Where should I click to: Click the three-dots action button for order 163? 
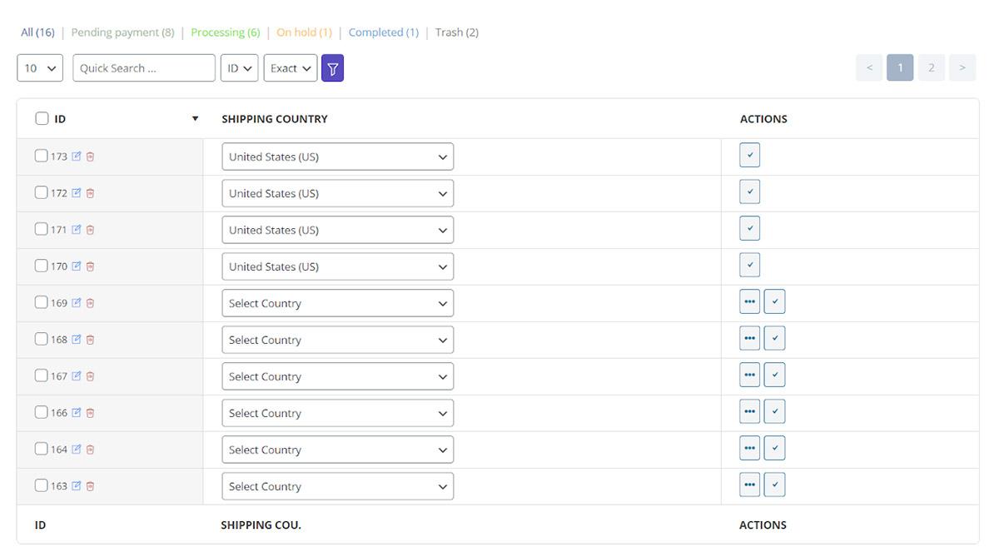(x=749, y=485)
